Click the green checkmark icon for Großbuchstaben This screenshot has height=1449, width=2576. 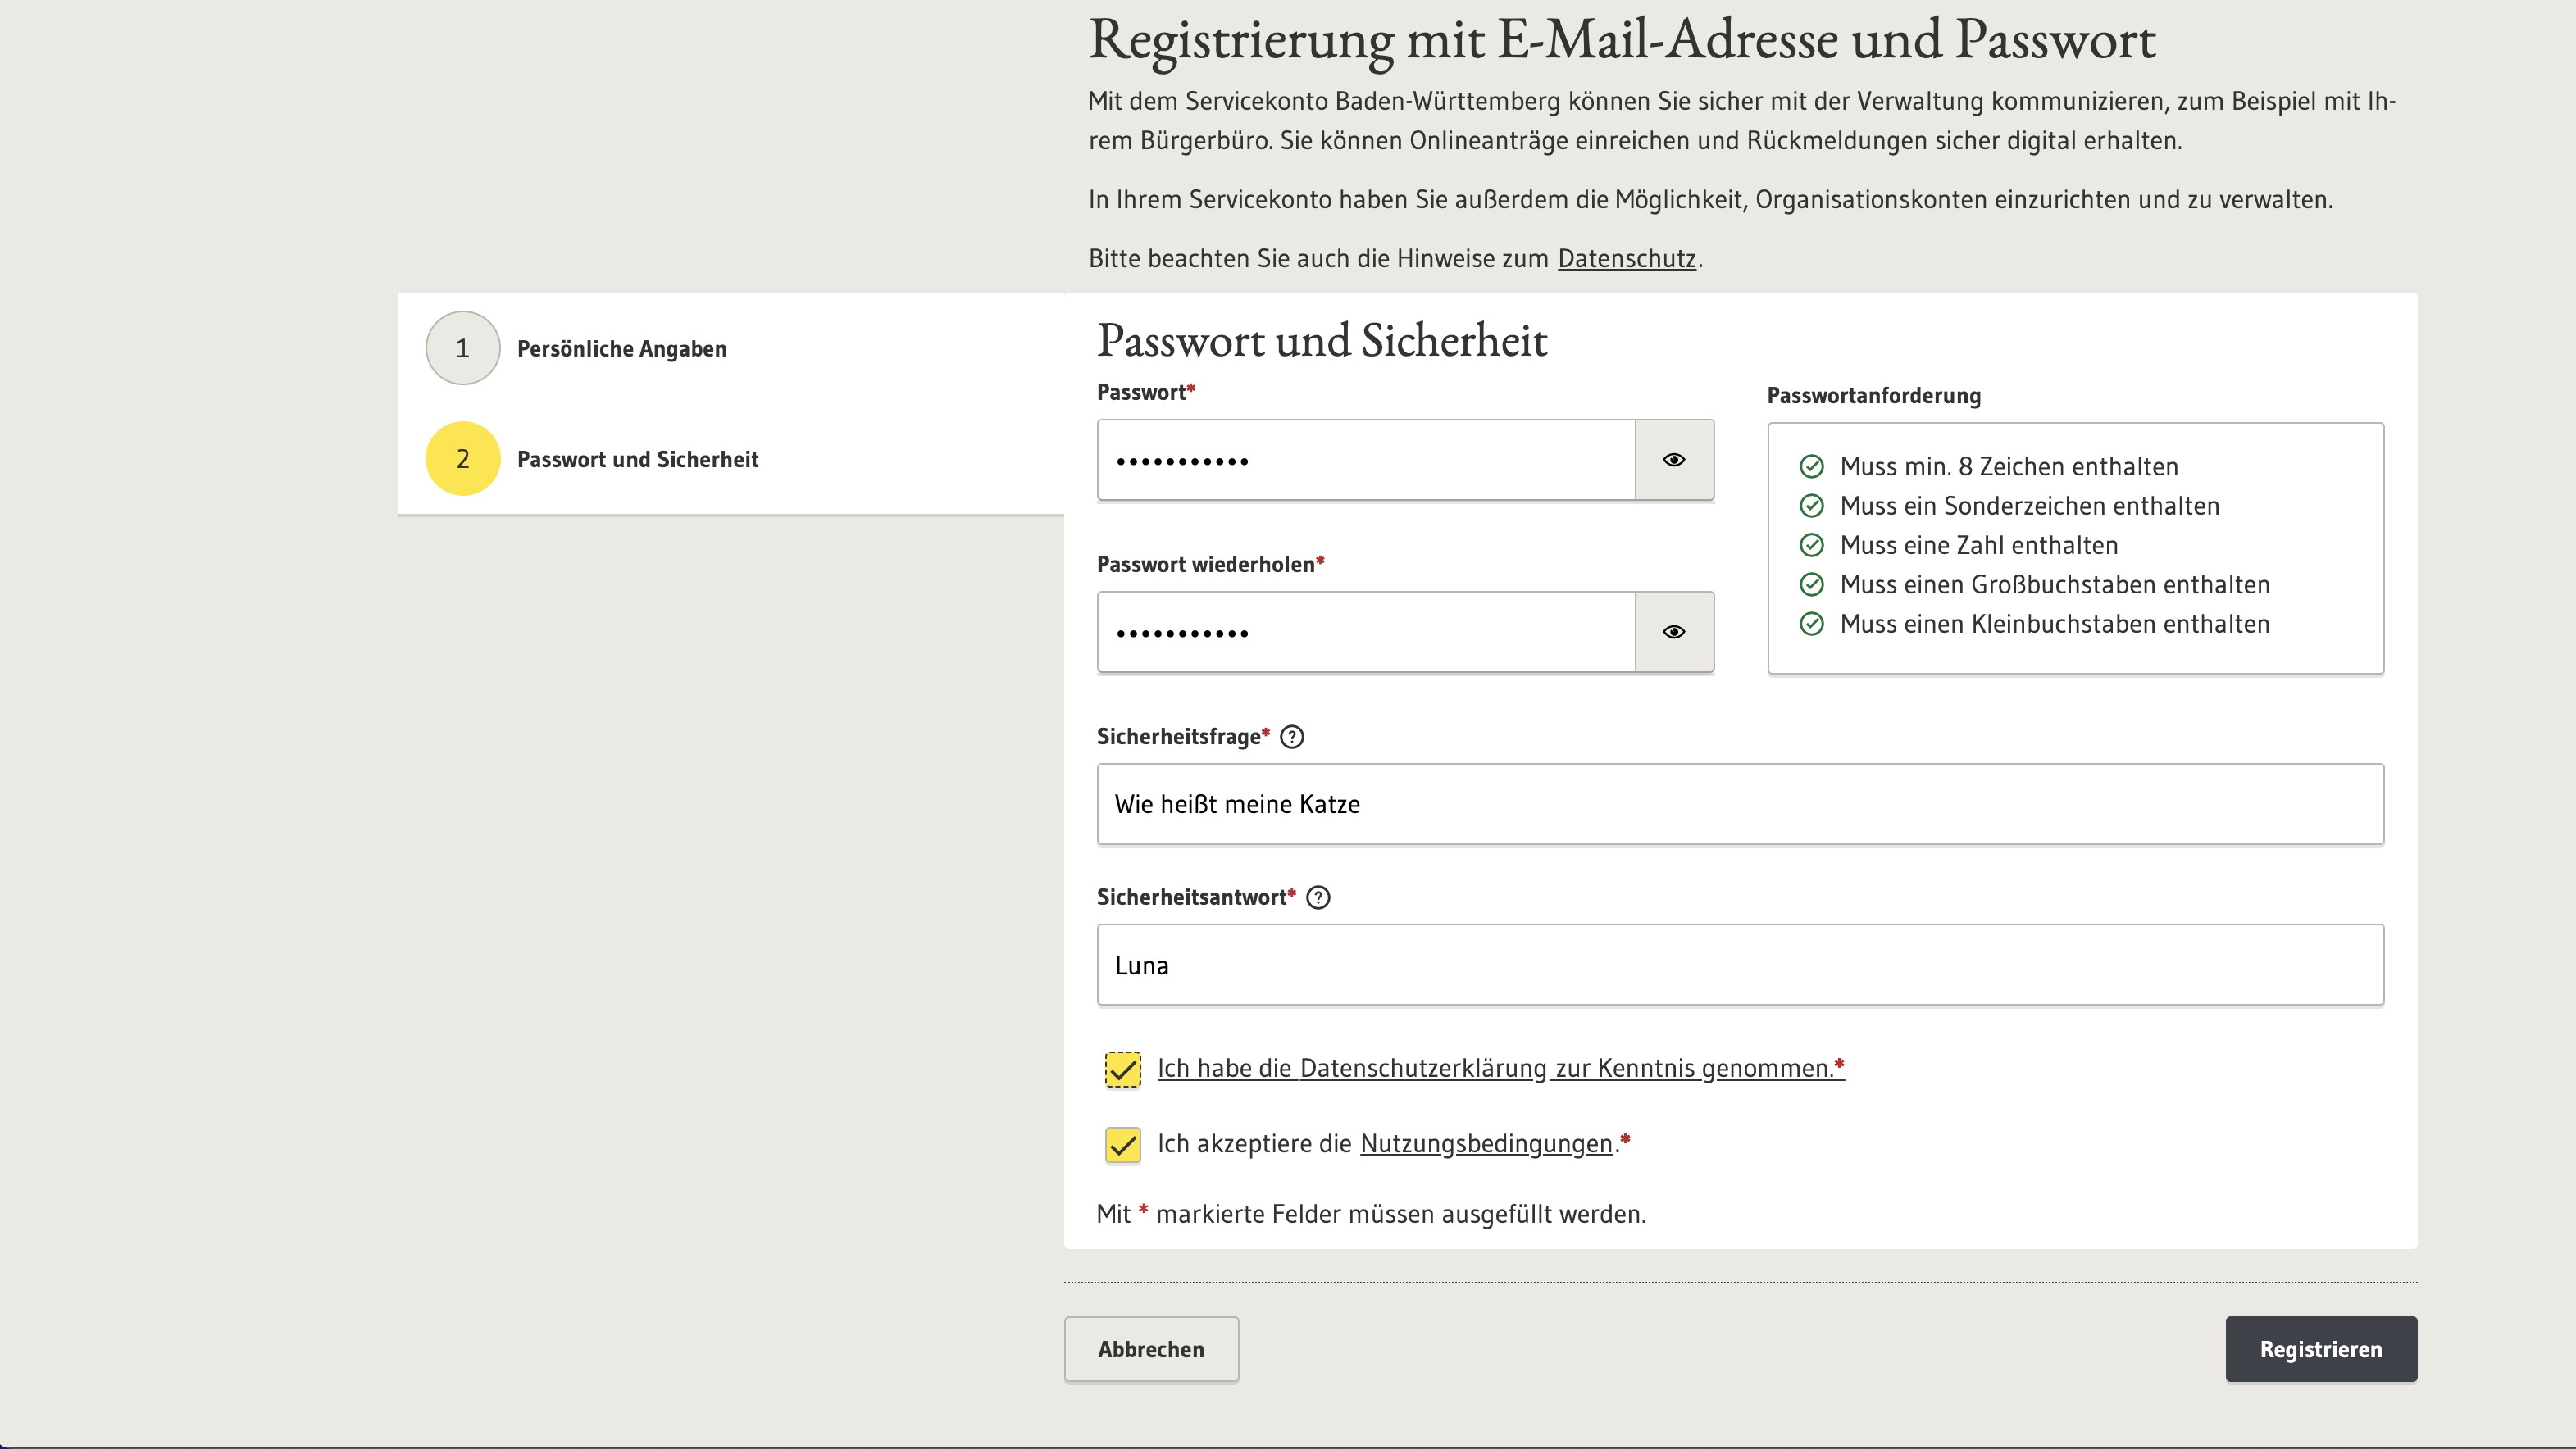[x=1810, y=584]
